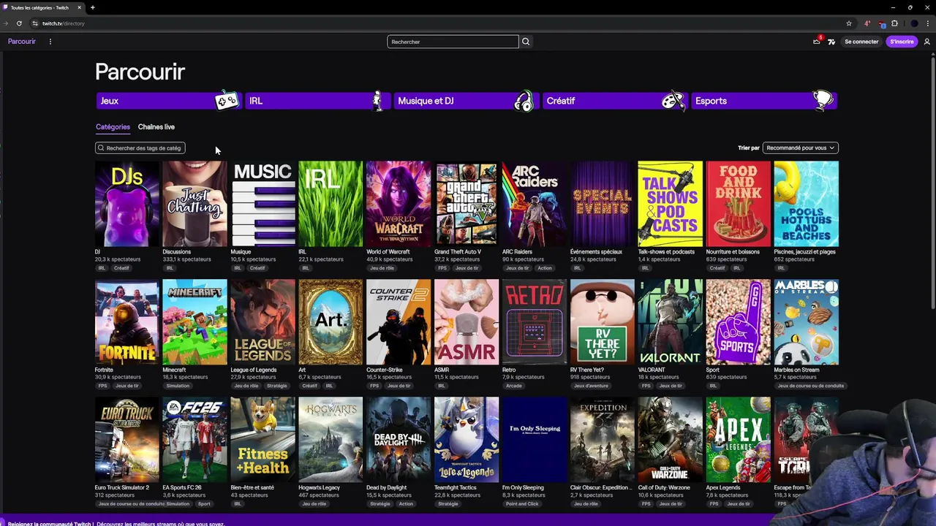
Task: Open the League of Legends thumbnail
Action: pos(263,322)
